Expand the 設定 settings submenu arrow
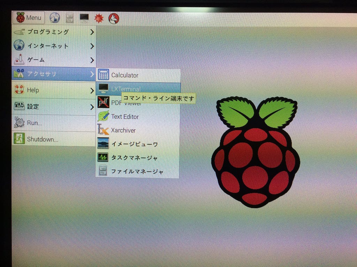Image resolution: width=357 pixels, height=267 pixels. (x=92, y=107)
